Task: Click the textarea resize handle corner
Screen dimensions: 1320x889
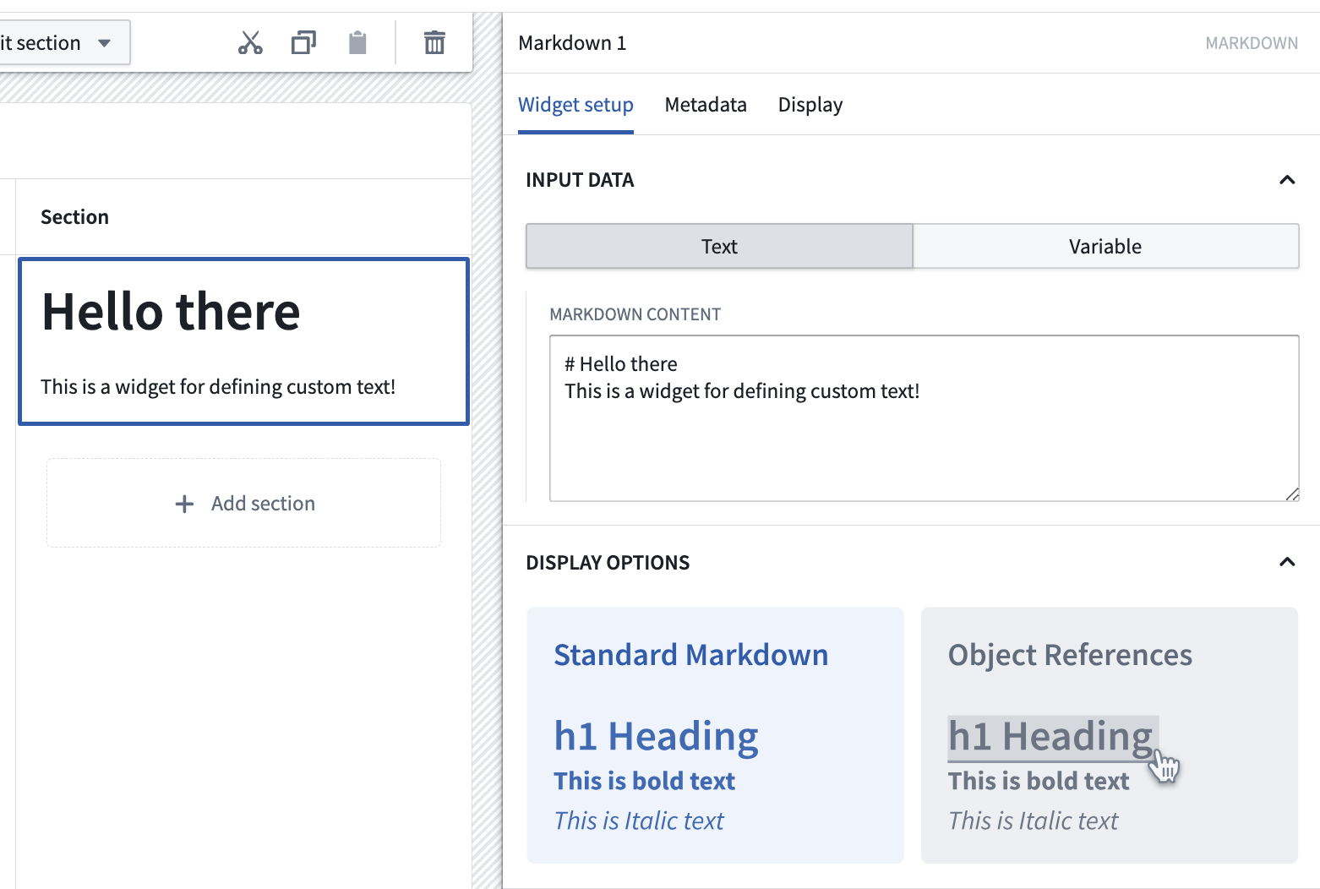Action: click(x=1292, y=494)
